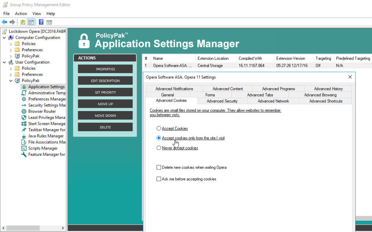Toggle the Show/Hide Console Tree toolbar icon

click(x=31, y=22)
